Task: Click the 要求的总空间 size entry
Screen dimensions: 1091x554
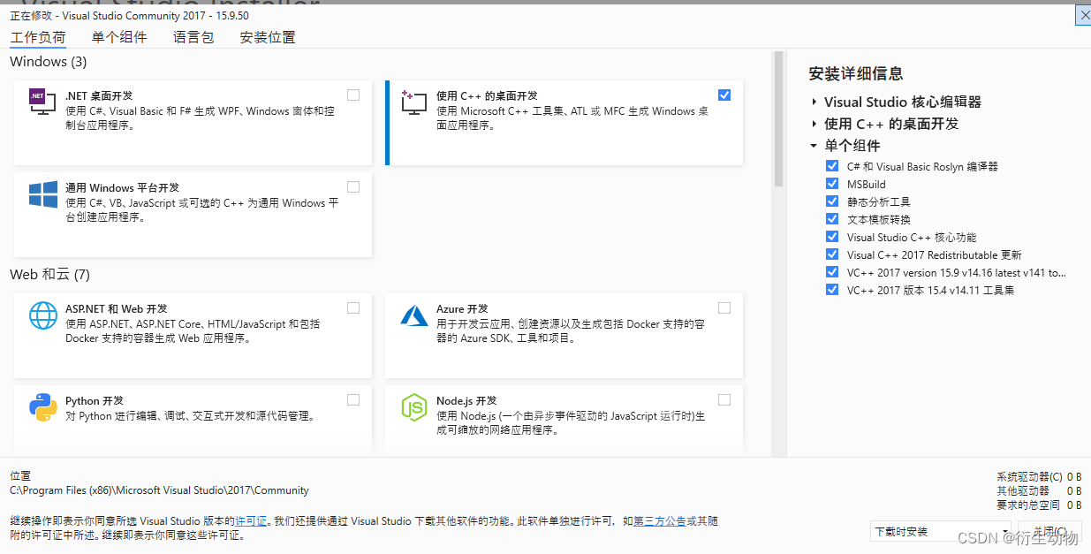Action: point(1039,505)
